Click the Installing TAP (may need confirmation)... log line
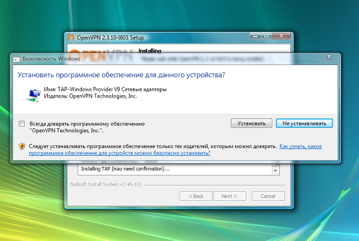Image resolution: width=359 pixels, height=241 pixels. (125, 169)
